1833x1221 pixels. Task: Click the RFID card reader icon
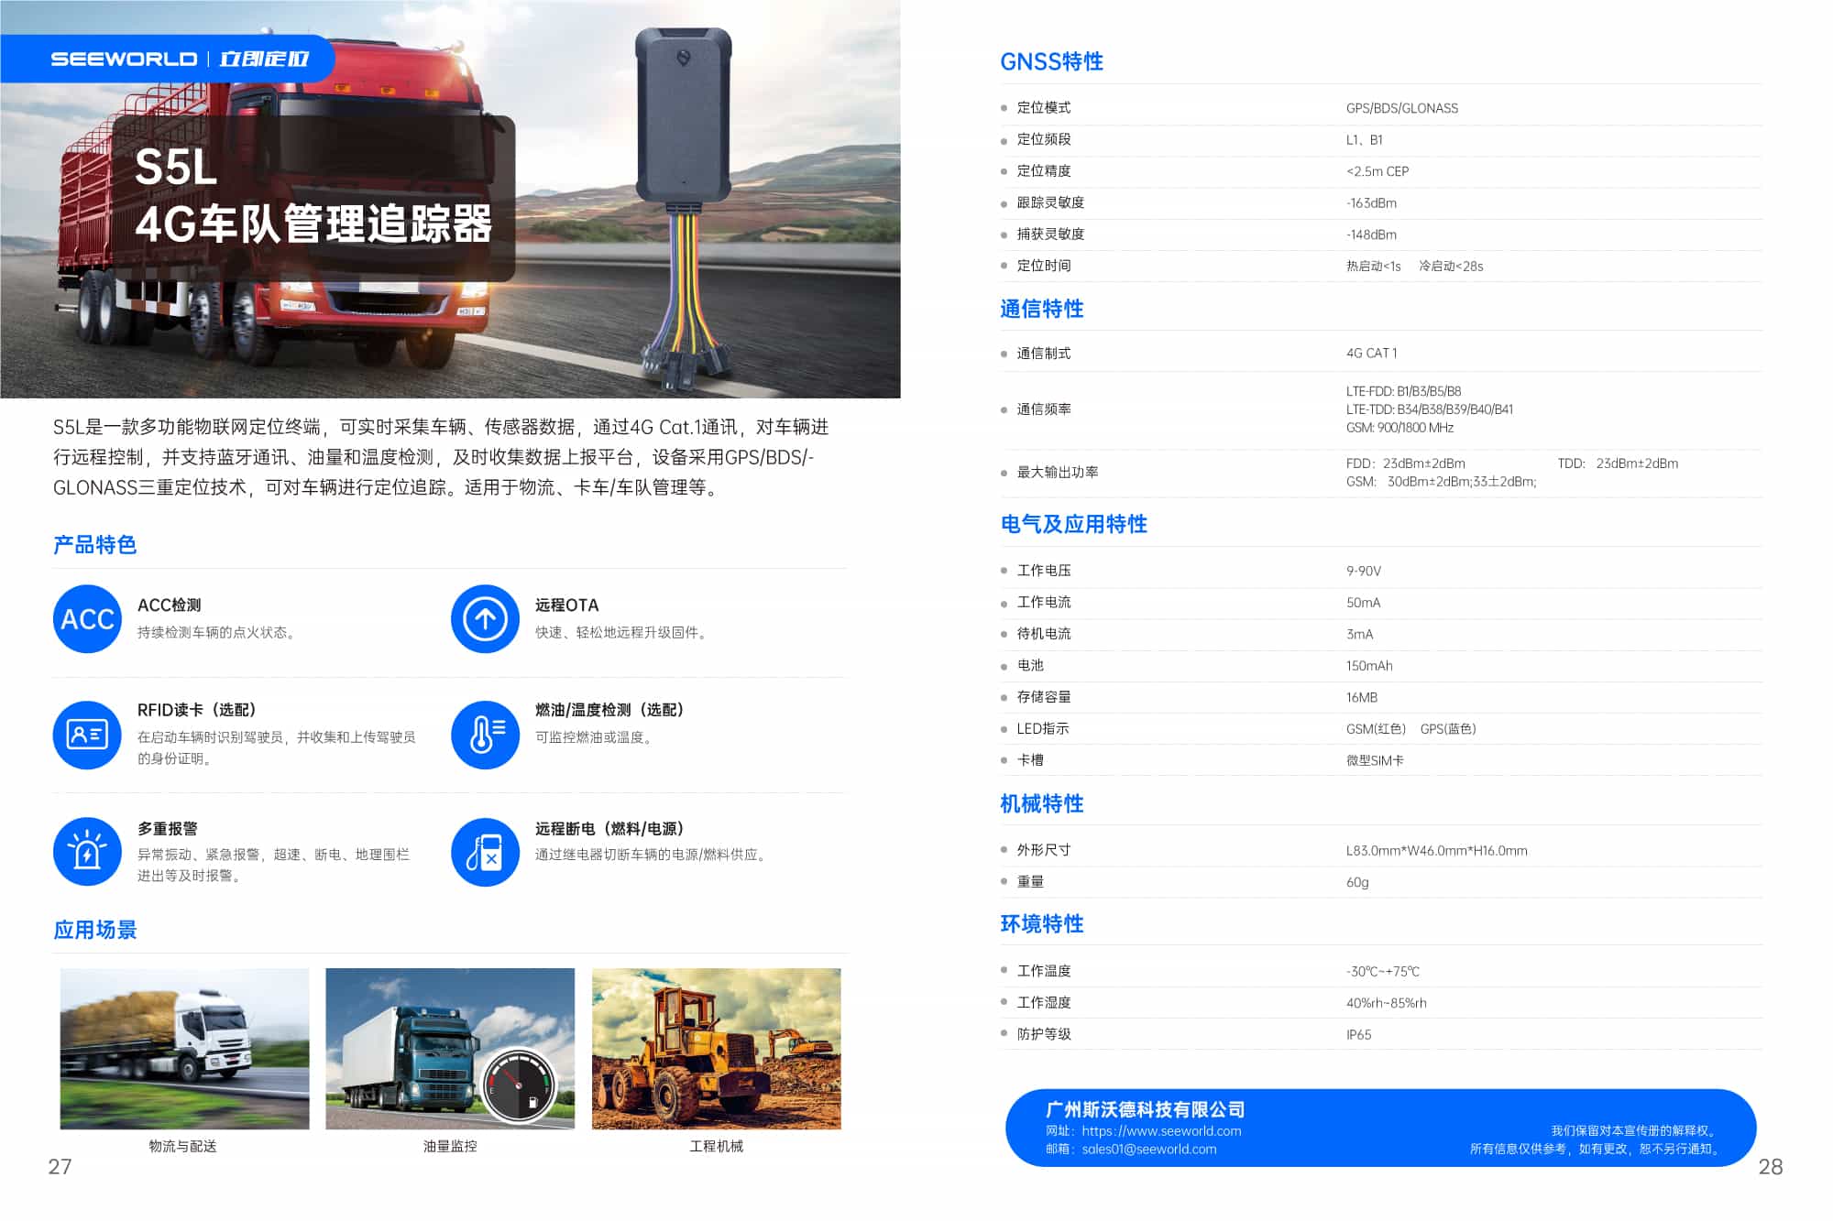[87, 735]
